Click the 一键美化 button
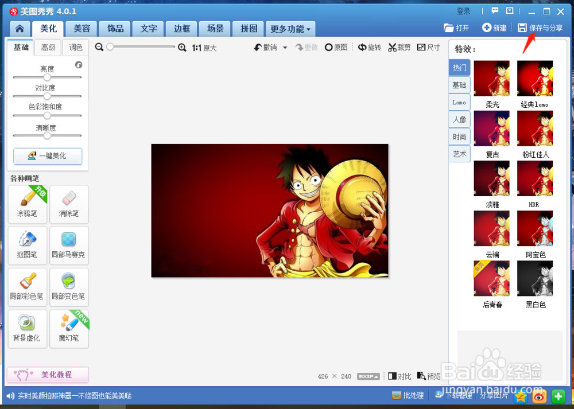 pos(48,156)
